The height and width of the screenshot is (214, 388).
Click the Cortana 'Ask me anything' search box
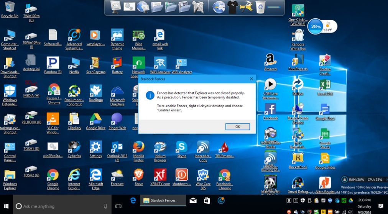click(62, 206)
